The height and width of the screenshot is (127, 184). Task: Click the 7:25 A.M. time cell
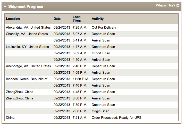[80, 28]
